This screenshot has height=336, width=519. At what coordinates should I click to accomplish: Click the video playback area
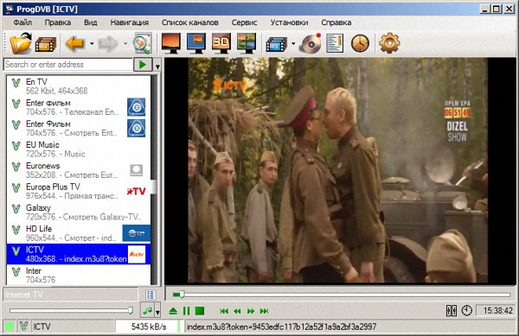(340, 170)
